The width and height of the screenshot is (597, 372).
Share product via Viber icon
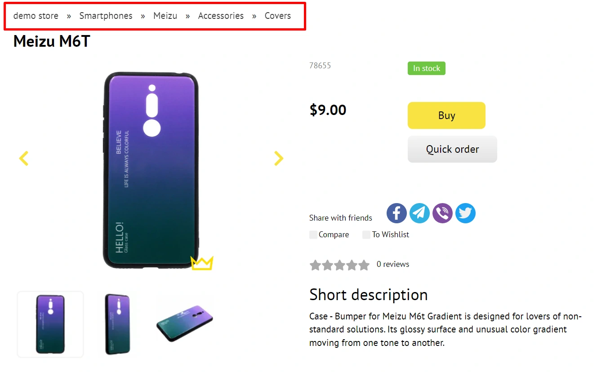pyautogui.click(x=442, y=213)
